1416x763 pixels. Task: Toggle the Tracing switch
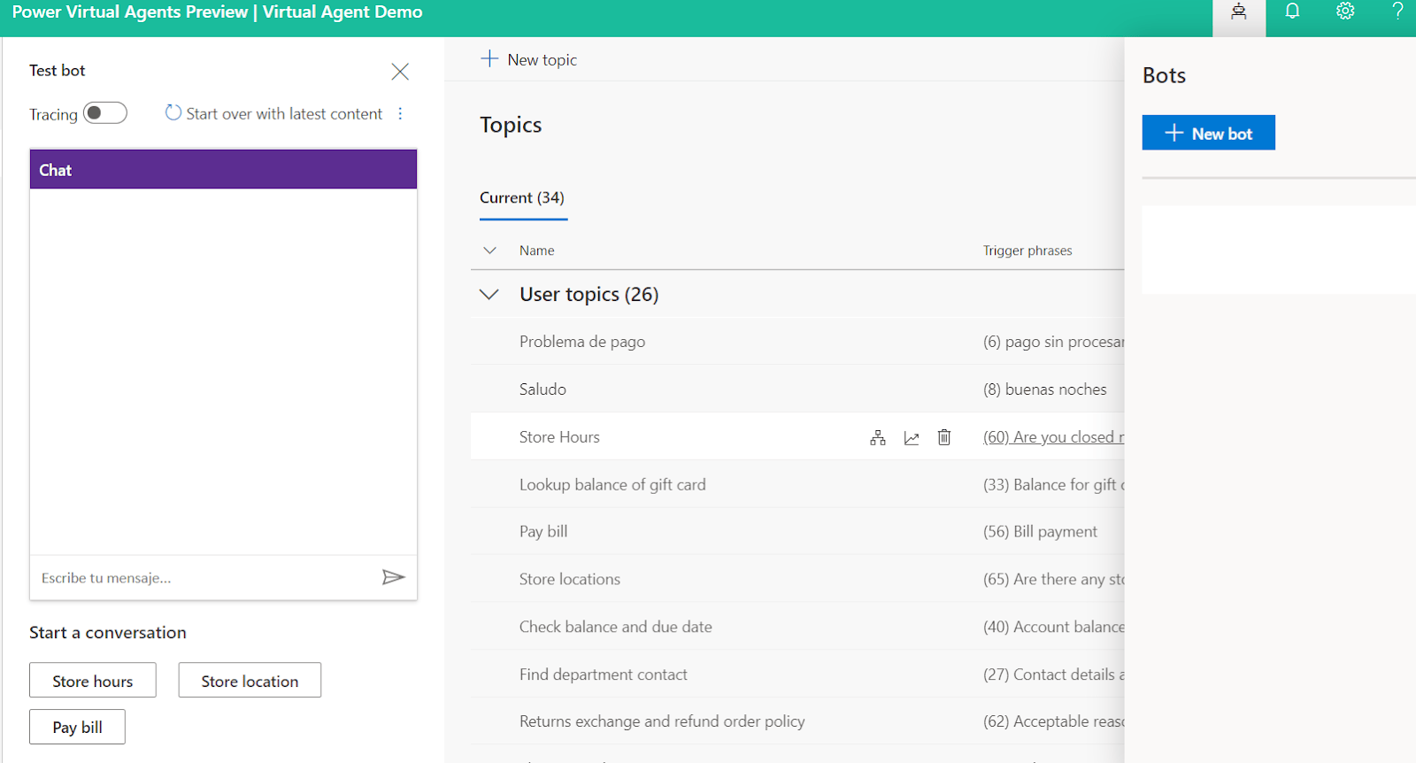105,113
